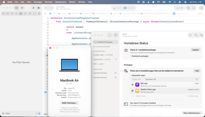Click Show less in adoptable apps
Screen dimensions: 205x117
pos(192,96)
